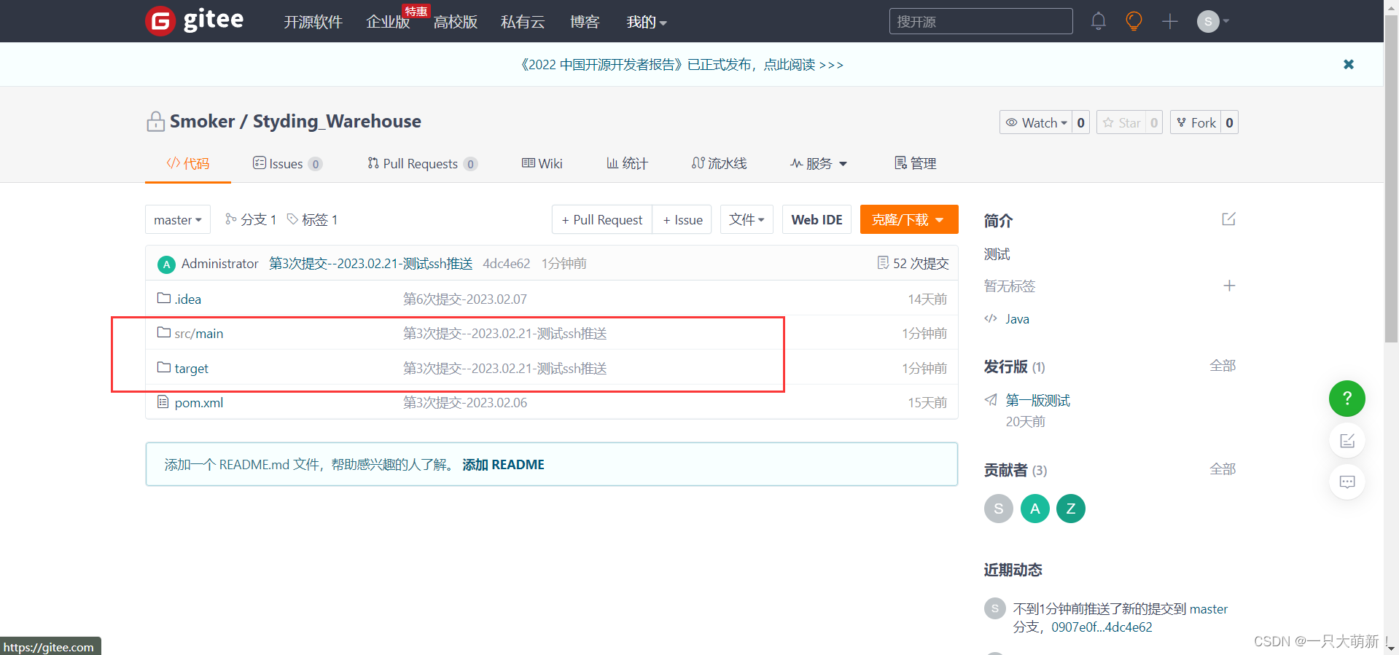This screenshot has width=1399, height=655.
Task: Click the target folder icon
Action: [164, 367]
